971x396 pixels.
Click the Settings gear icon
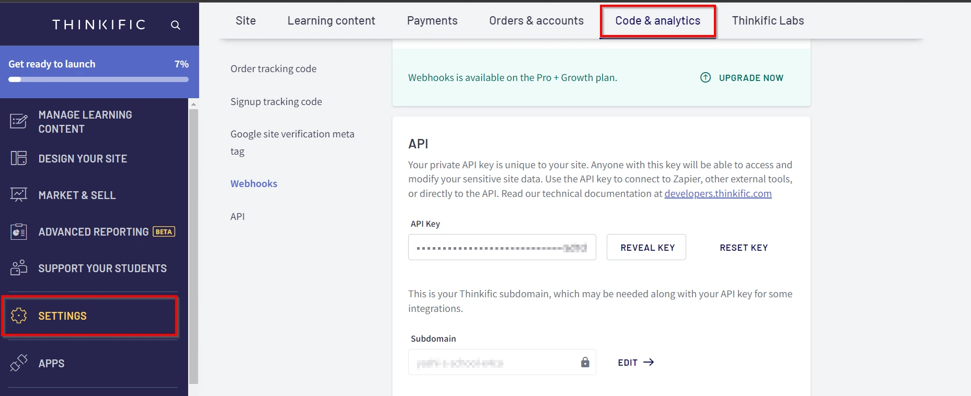(x=19, y=316)
